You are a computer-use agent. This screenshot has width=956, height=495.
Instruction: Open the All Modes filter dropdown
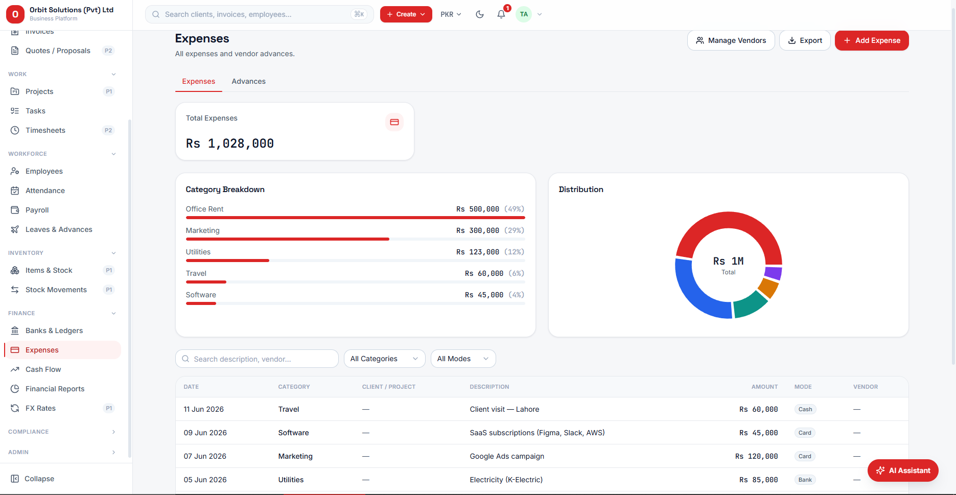463,359
